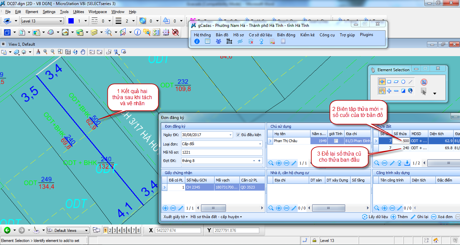Open the Xuất giấy tờ dropdown
460x245 pixels.
click(175, 217)
